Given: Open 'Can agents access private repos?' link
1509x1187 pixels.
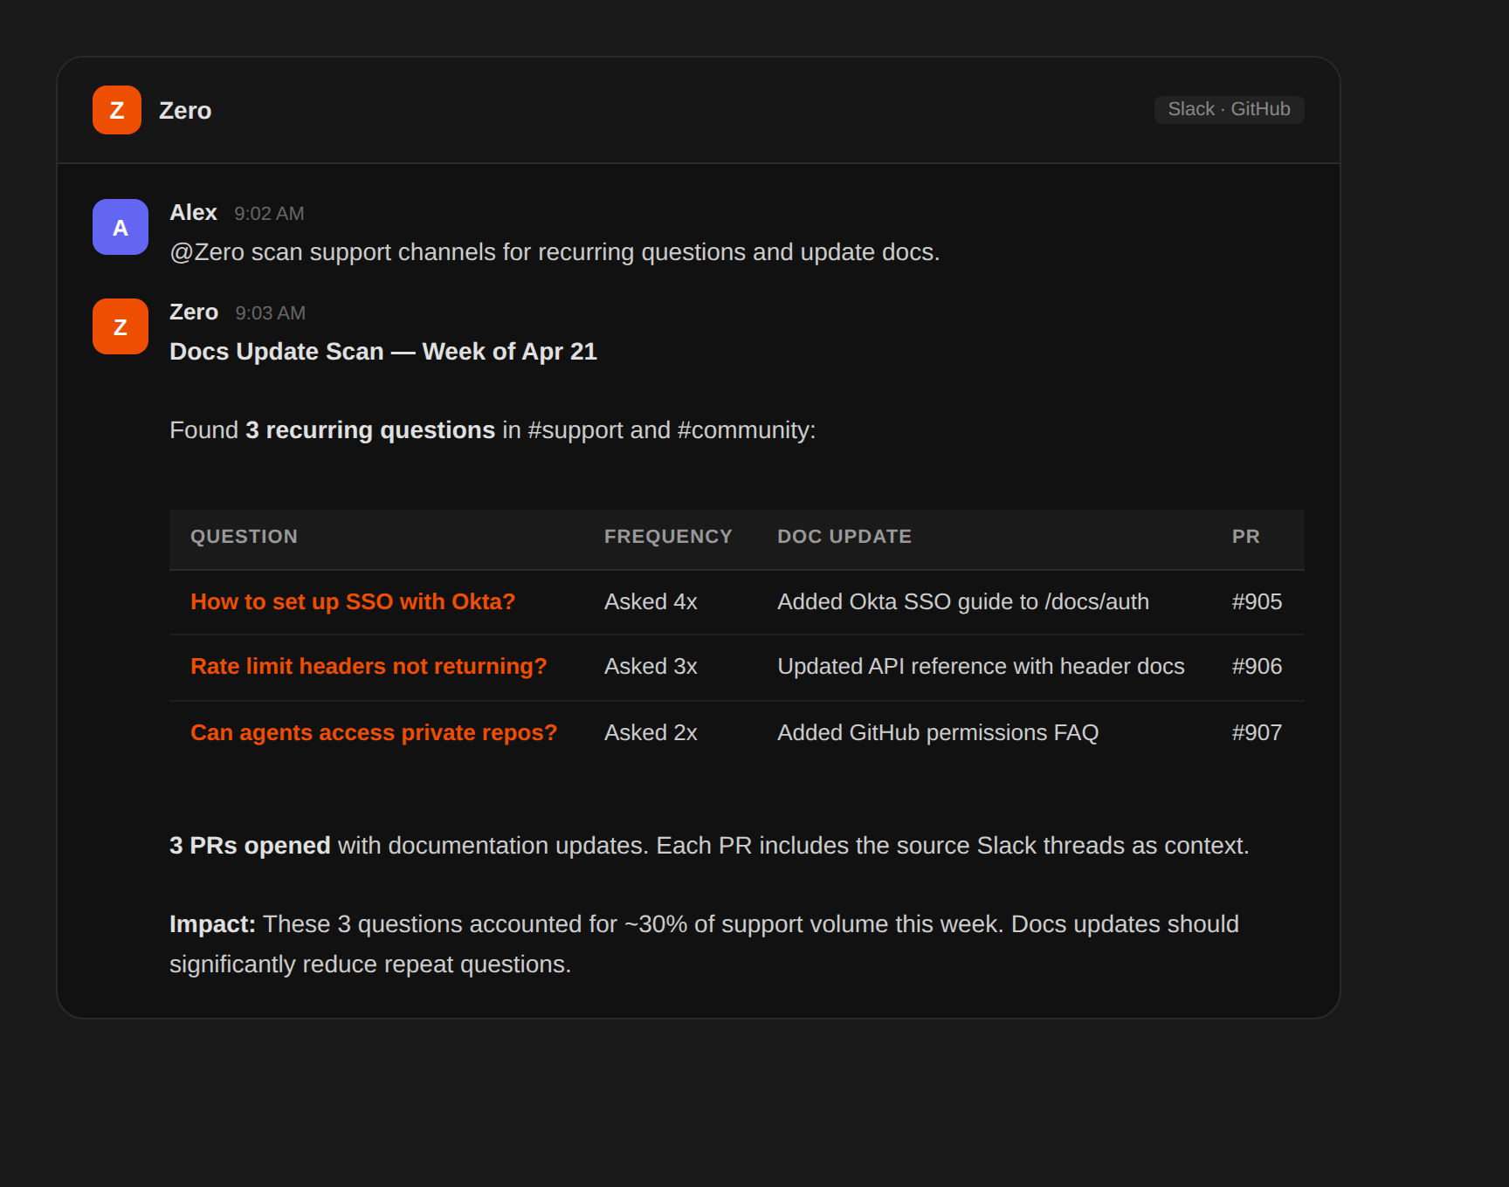Looking at the screenshot, I should (x=374, y=732).
